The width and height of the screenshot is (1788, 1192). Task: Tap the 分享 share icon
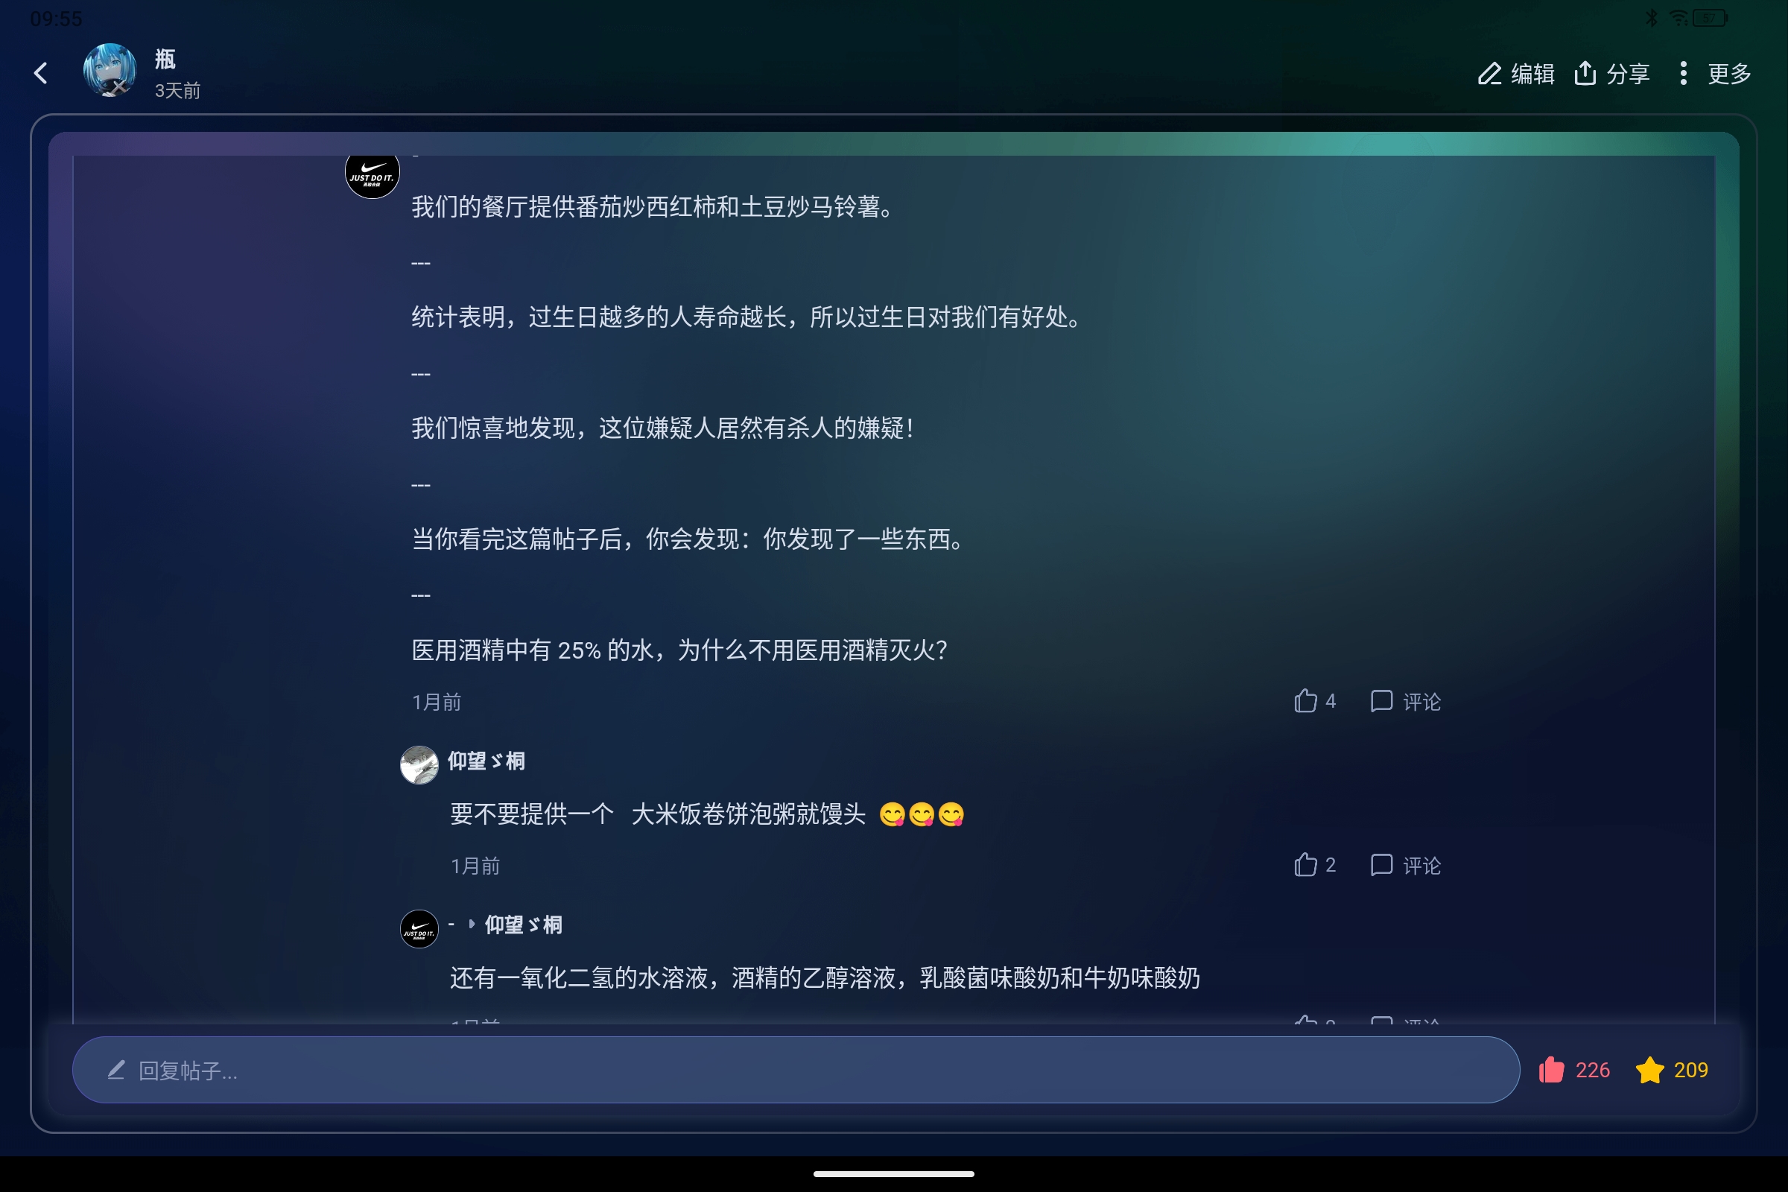click(1585, 74)
